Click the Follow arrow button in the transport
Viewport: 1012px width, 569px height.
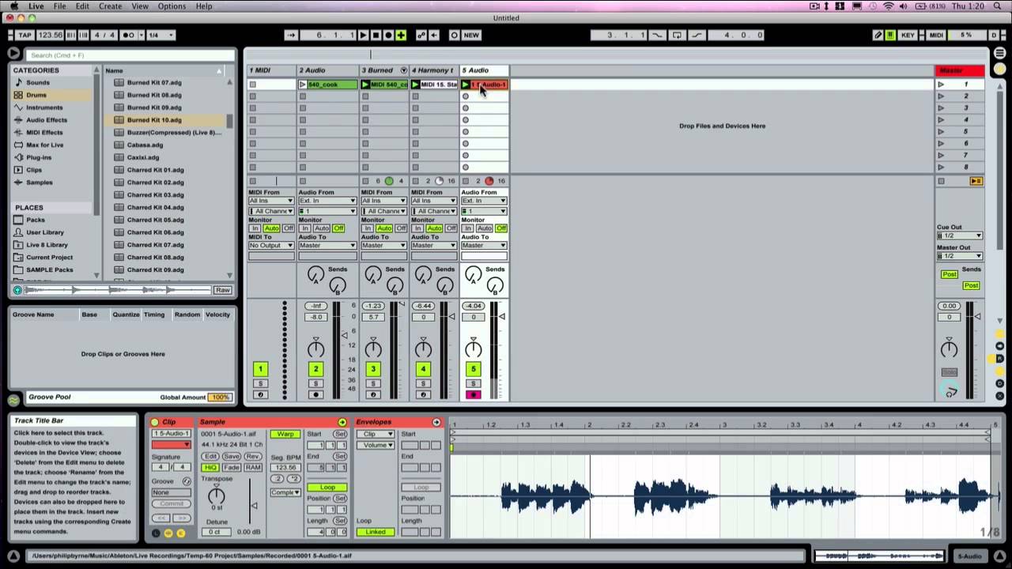click(x=291, y=35)
